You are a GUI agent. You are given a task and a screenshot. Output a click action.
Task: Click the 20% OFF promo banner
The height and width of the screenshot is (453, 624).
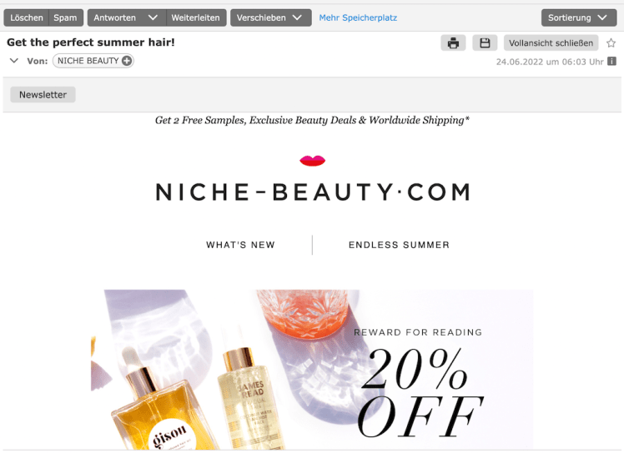pos(312,370)
